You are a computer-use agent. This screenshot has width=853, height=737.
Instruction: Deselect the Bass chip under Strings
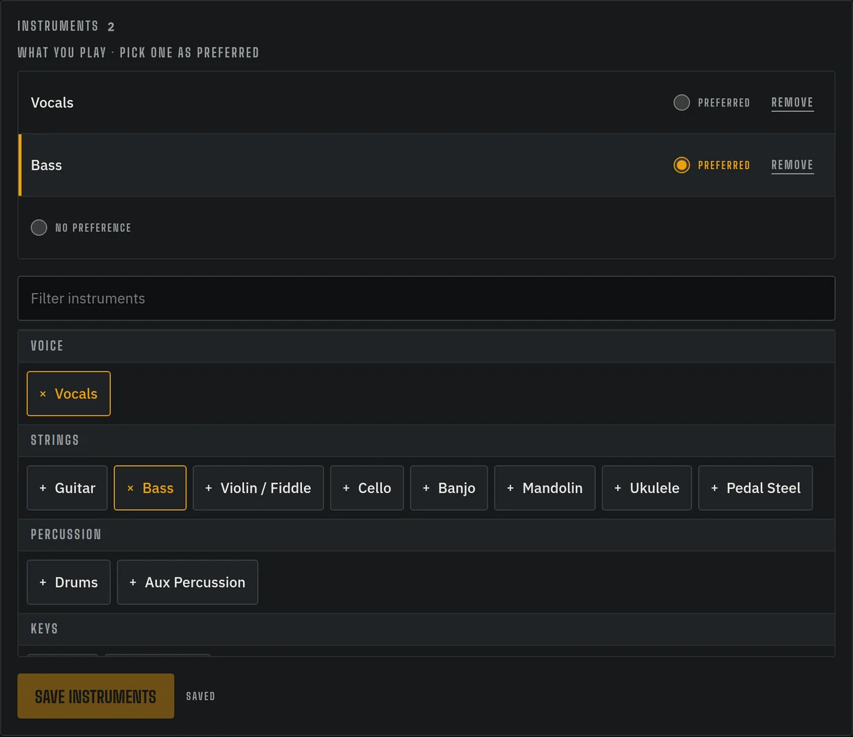(x=150, y=488)
